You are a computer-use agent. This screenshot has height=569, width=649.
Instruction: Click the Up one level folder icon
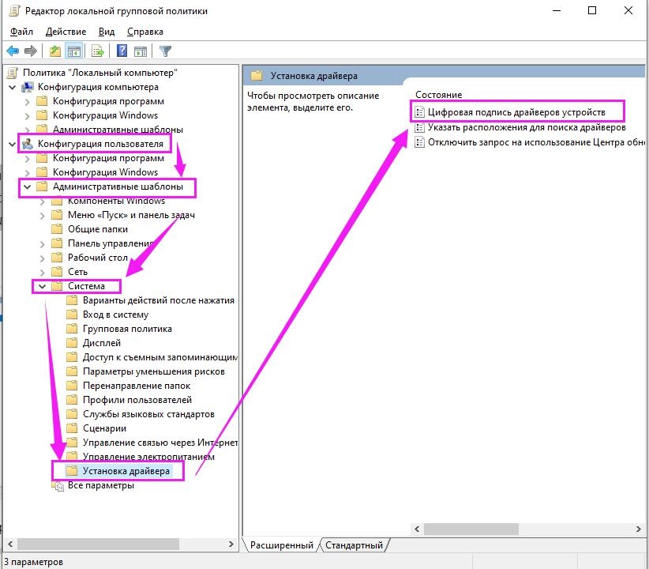click(x=54, y=51)
